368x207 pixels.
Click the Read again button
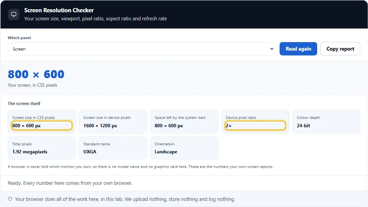pyautogui.click(x=298, y=49)
